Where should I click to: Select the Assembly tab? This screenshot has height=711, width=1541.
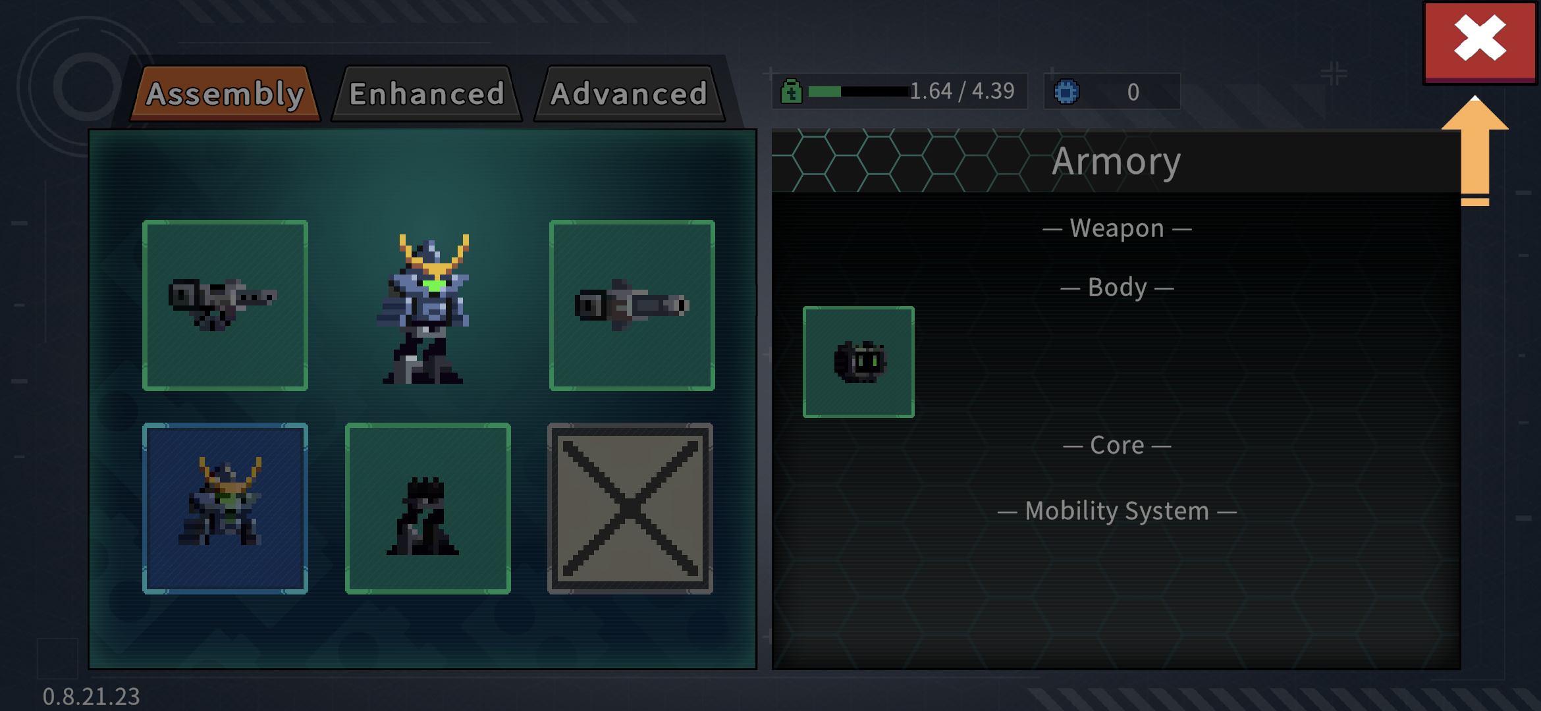pyautogui.click(x=225, y=93)
